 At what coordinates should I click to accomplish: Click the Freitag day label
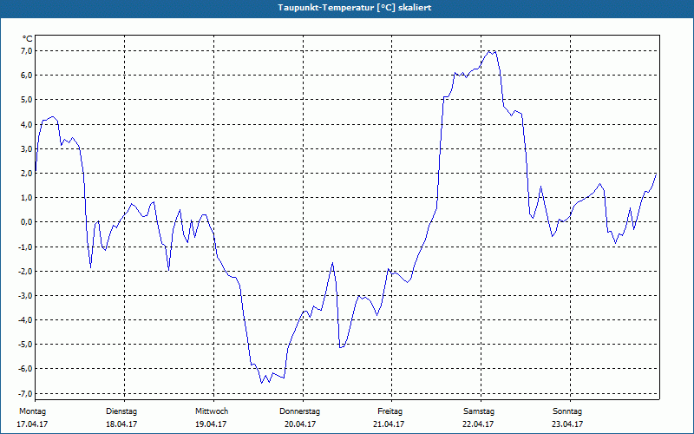390,411
